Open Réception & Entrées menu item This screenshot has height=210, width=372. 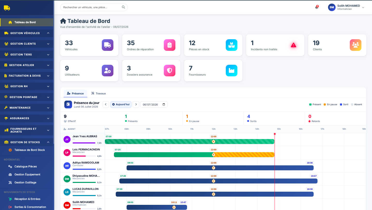pos(27,199)
